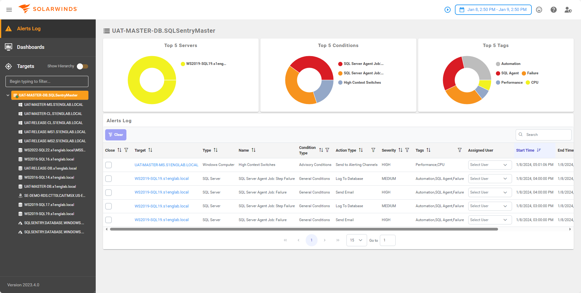Click the horizontal scrollbar of alerts table
Screen dimensions: 581x293
click(x=304, y=229)
